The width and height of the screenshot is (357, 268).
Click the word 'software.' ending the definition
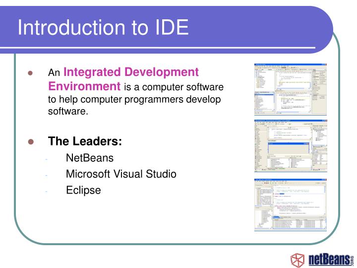pos(67,111)
